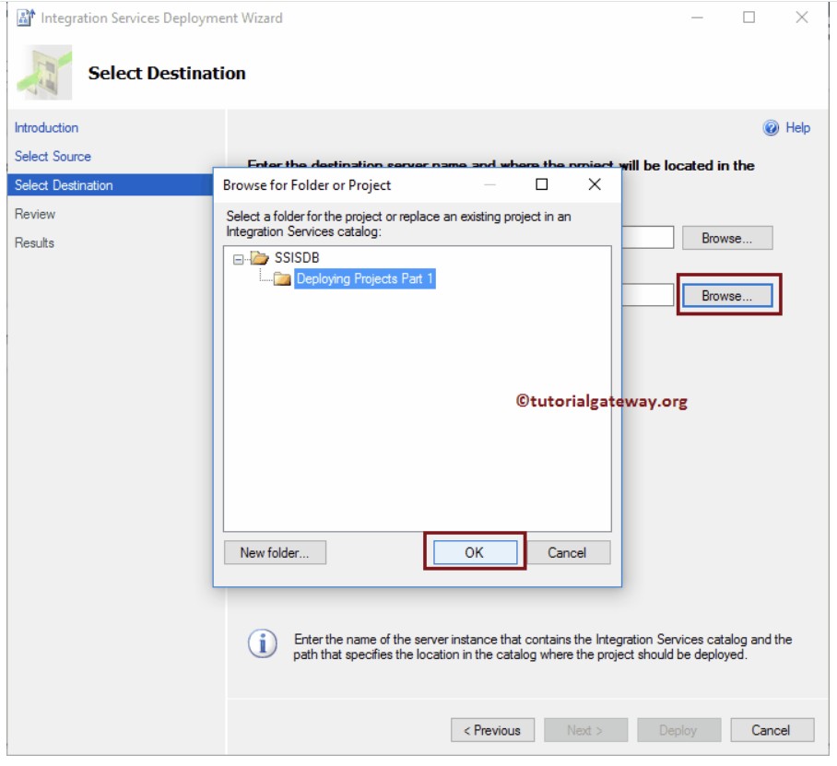Click the Select Destination header graphic
The width and height of the screenshot is (837, 766).
(44, 73)
